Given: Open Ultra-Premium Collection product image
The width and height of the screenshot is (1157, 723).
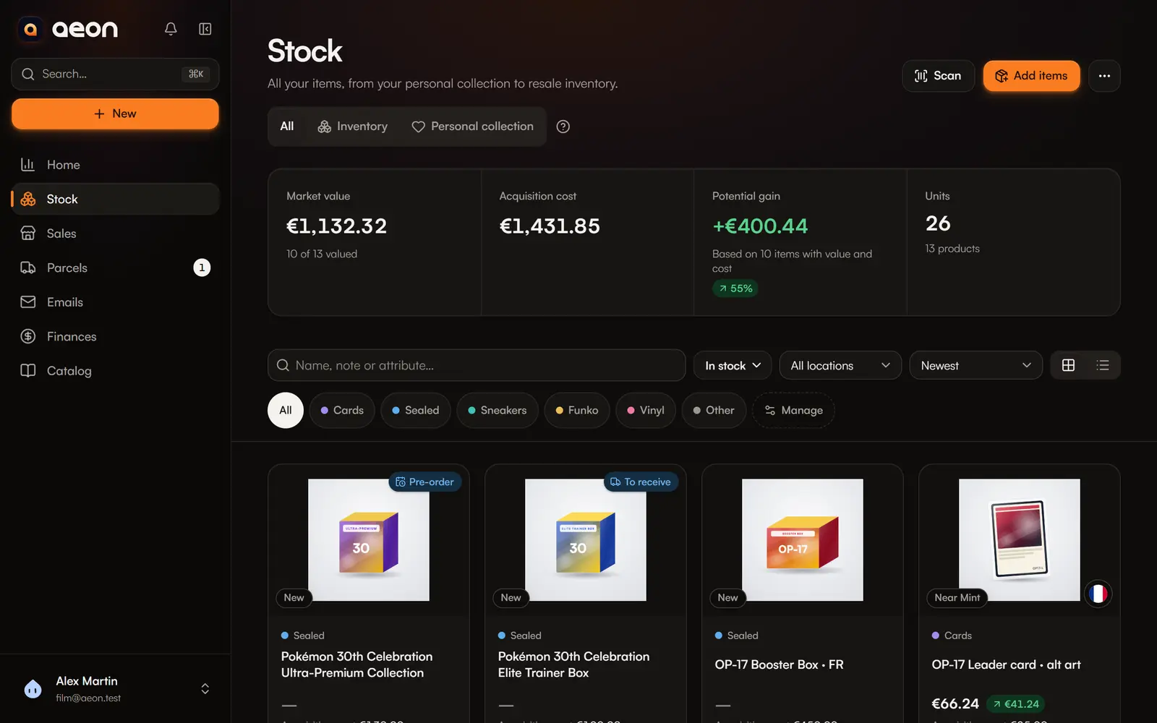Looking at the screenshot, I should [x=369, y=540].
